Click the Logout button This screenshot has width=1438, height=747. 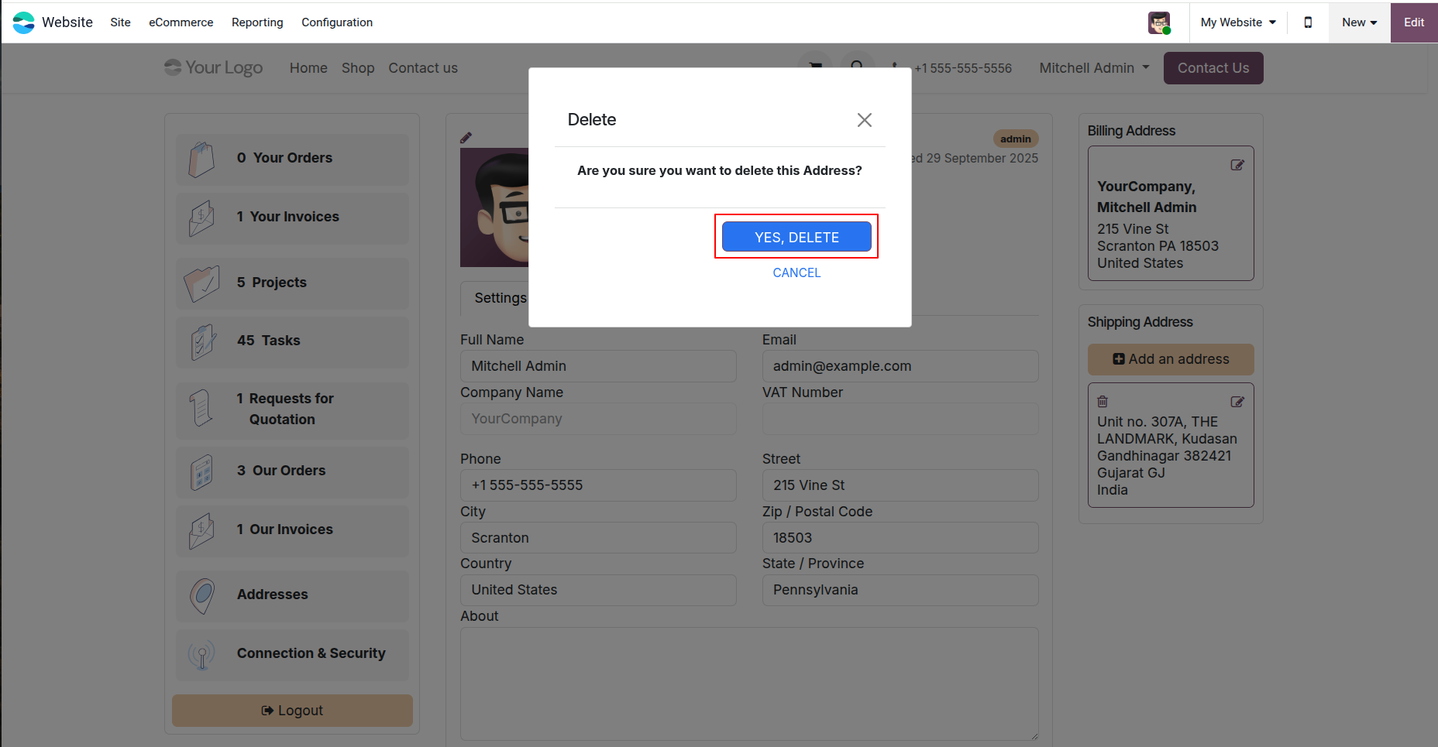pyautogui.click(x=292, y=711)
